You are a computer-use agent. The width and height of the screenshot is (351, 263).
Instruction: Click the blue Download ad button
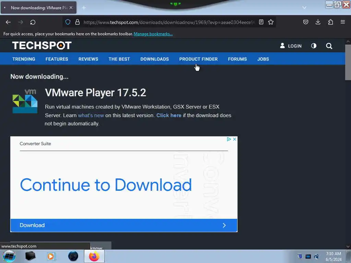pos(124,225)
